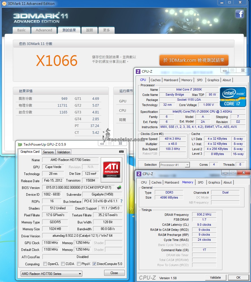This screenshot has width=251, height=282.
Task: Toggle the CUDA checkbox
Action: [x=63, y=264]
